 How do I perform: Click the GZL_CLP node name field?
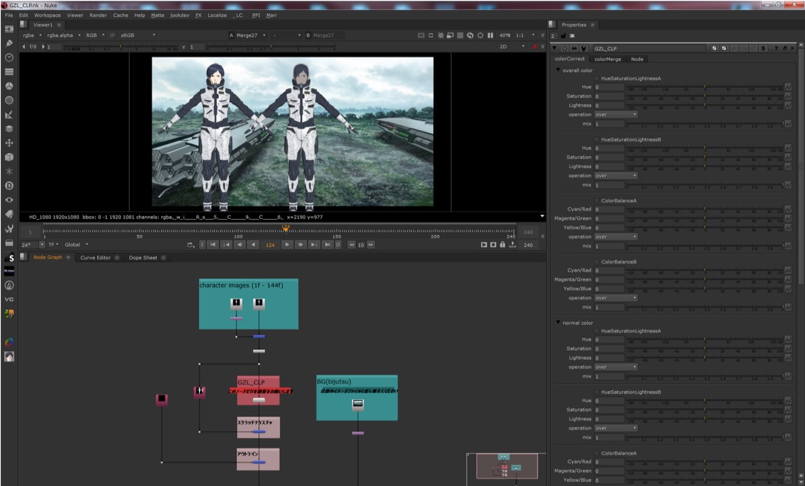click(x=649, y=48)
